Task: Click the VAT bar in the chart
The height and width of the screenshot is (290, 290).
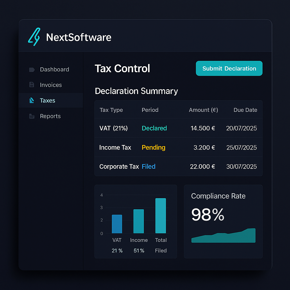Action: click(117, 224)
